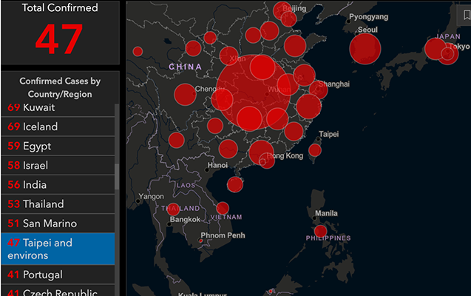Screen dimensions: 471x296
Task: Click the red circle over the Philippines
Action: click(x=320, y=231)
